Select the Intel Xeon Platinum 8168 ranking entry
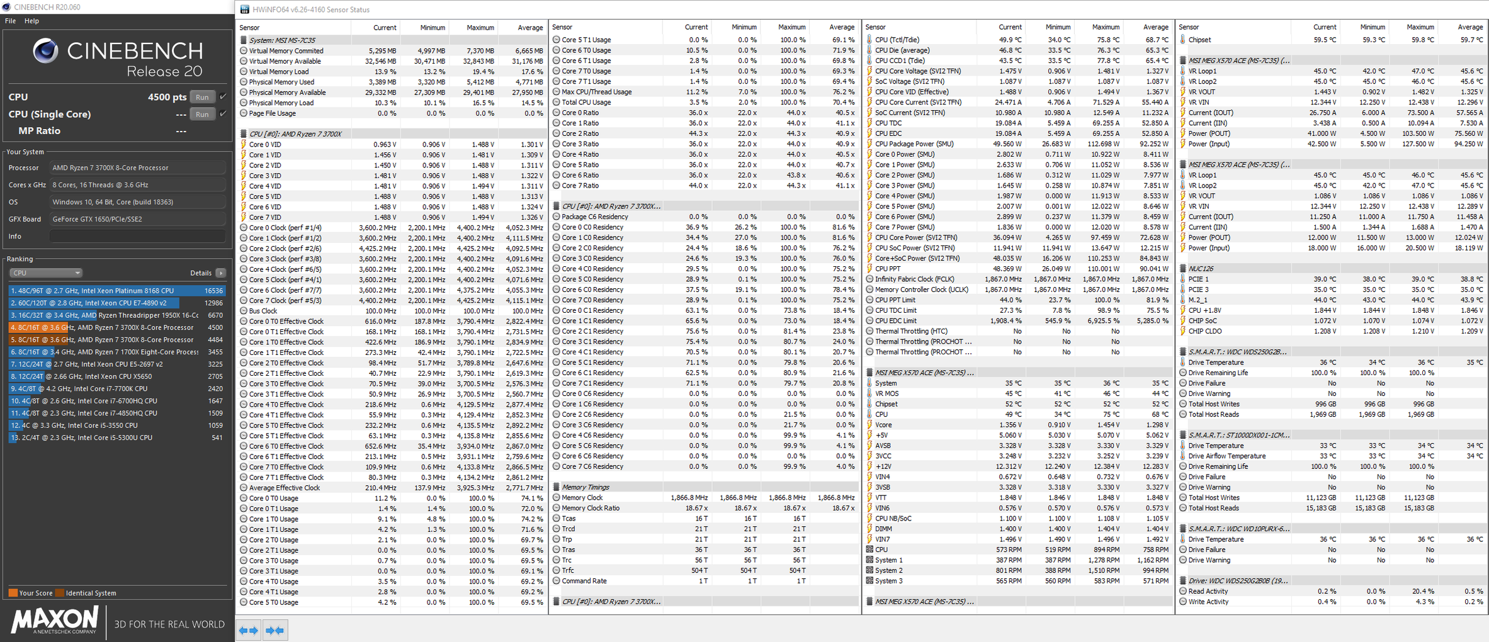This screenshot has height=642, width=1489. (117, 291)
